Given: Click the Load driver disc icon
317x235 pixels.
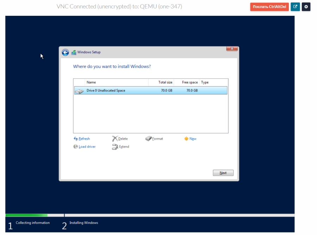Looking at the screenshot, I should (x=75, y=146).
